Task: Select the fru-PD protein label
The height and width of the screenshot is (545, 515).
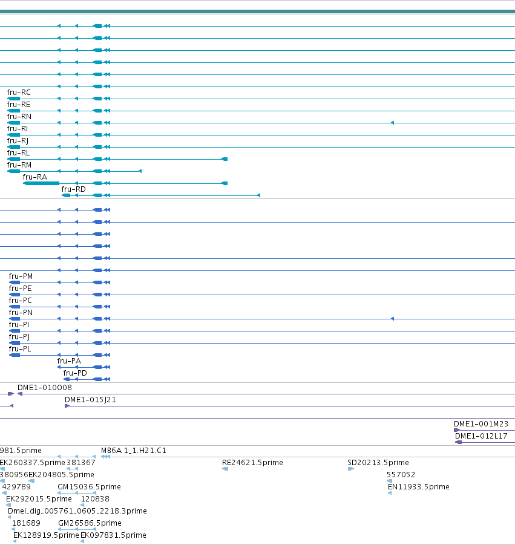Action: click(x=75, y=373)
